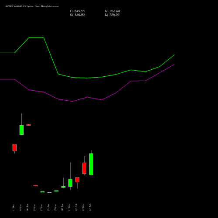Click the red candle above 02 Feb
This screenshot has width=218, height=218.
[x=77, y=180]
